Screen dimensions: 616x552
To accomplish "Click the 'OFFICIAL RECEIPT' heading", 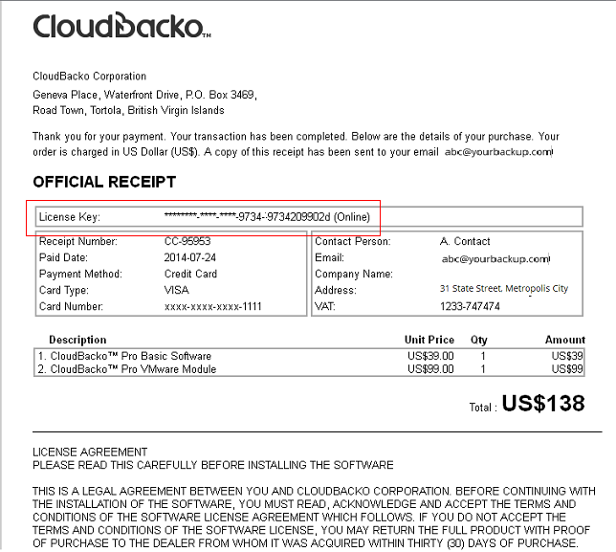I will pyautogui.click(x=104, y=182).
